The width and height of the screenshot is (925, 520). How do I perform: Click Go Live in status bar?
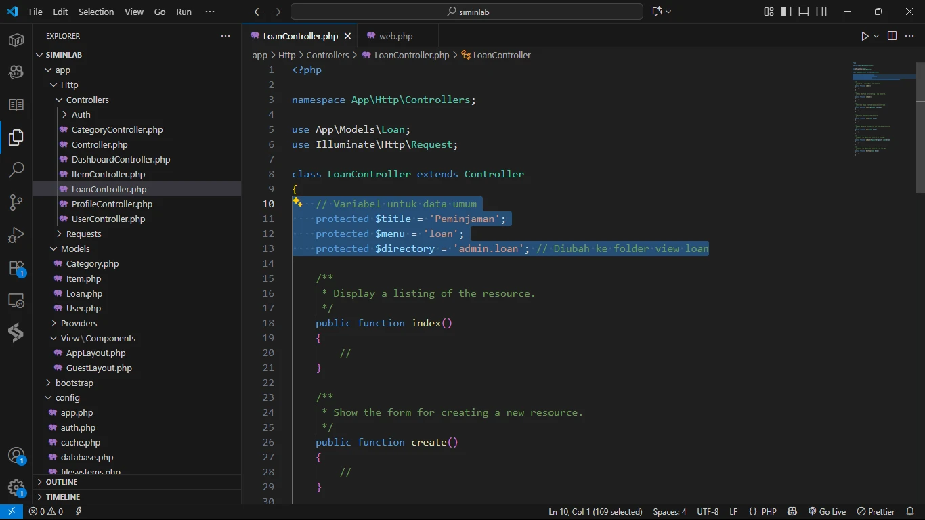(827, 512)
